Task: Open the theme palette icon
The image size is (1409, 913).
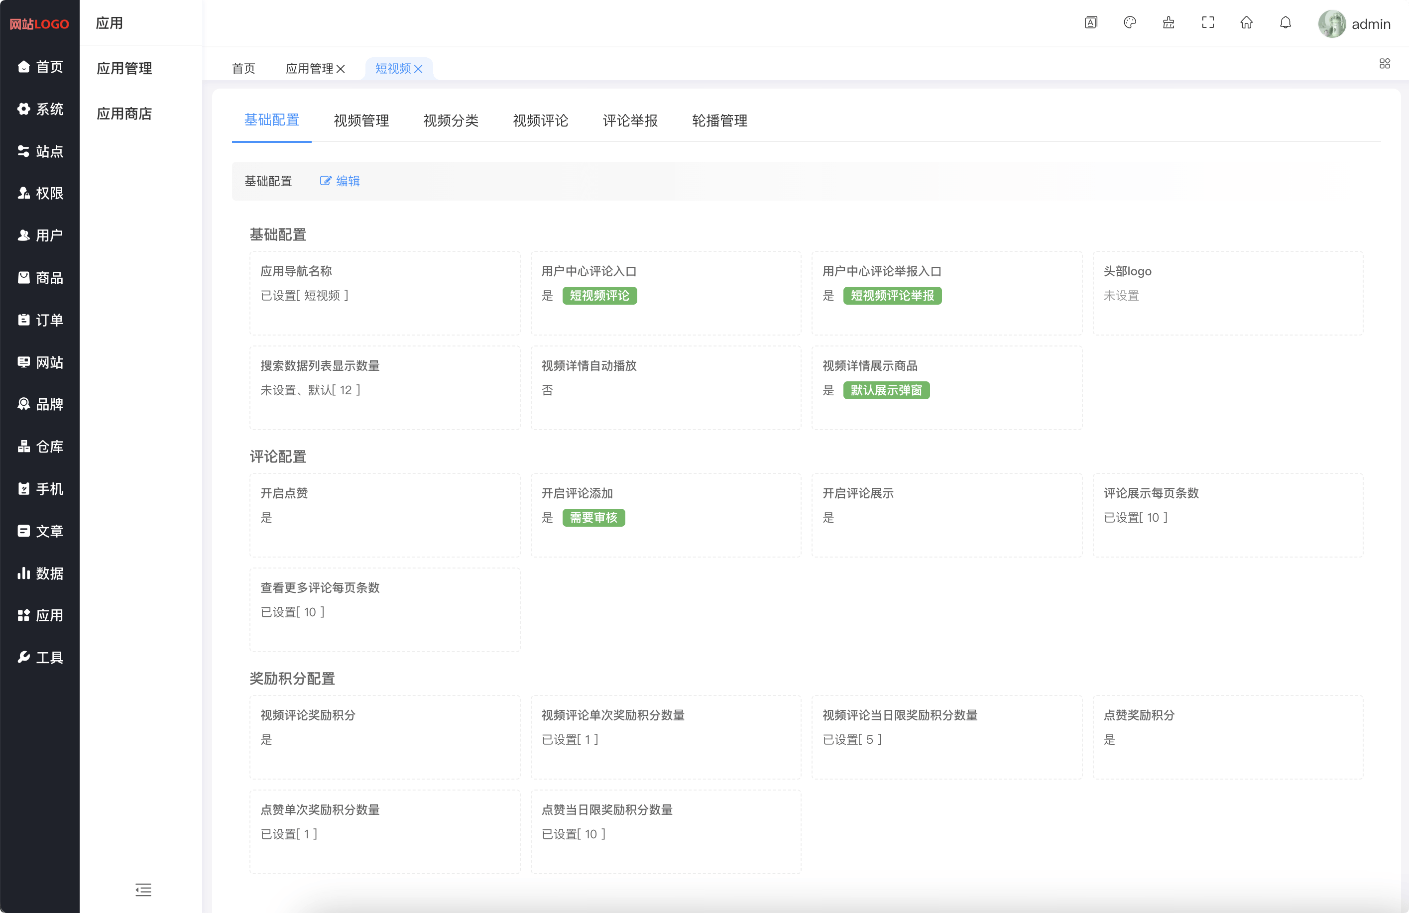Action: point(1130,22)
